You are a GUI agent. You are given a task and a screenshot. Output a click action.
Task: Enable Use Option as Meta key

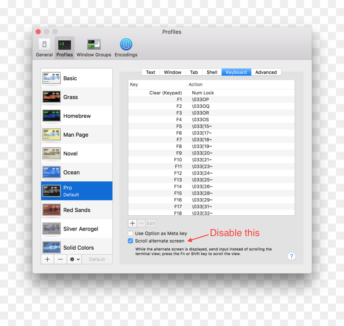click(130, 233)
